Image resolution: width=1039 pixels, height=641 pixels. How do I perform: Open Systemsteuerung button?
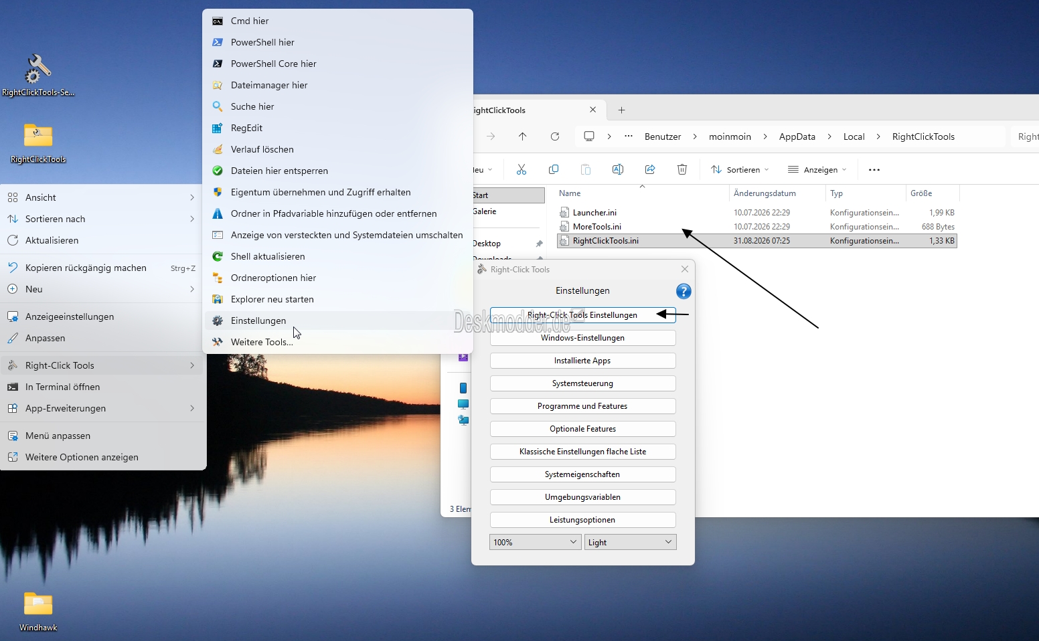tap(582, 383)
